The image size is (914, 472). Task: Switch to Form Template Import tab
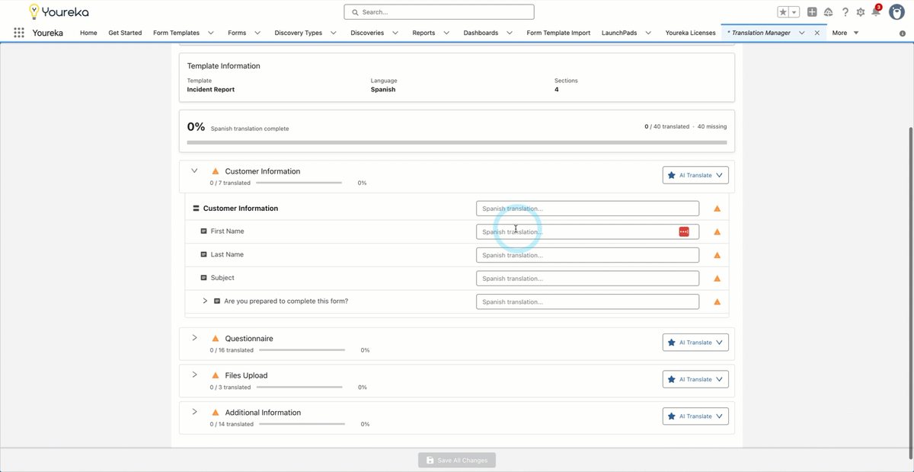click(558, 33)
